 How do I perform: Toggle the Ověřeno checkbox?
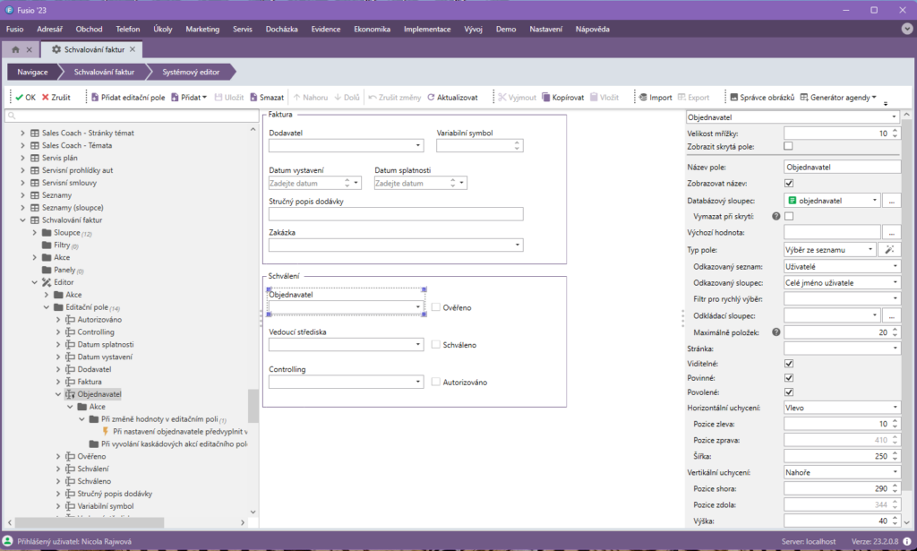(x=435, y=307)
